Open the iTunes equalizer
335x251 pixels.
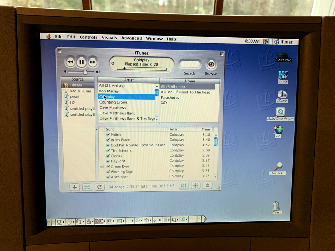tap(184, 186)
